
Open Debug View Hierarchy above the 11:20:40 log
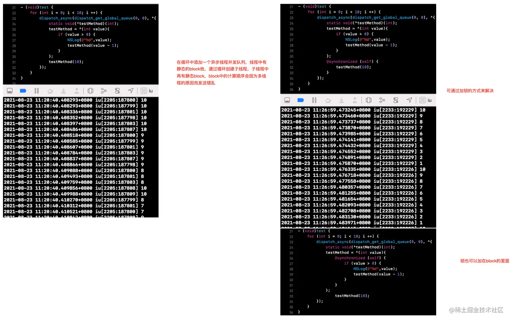(90, 91)
